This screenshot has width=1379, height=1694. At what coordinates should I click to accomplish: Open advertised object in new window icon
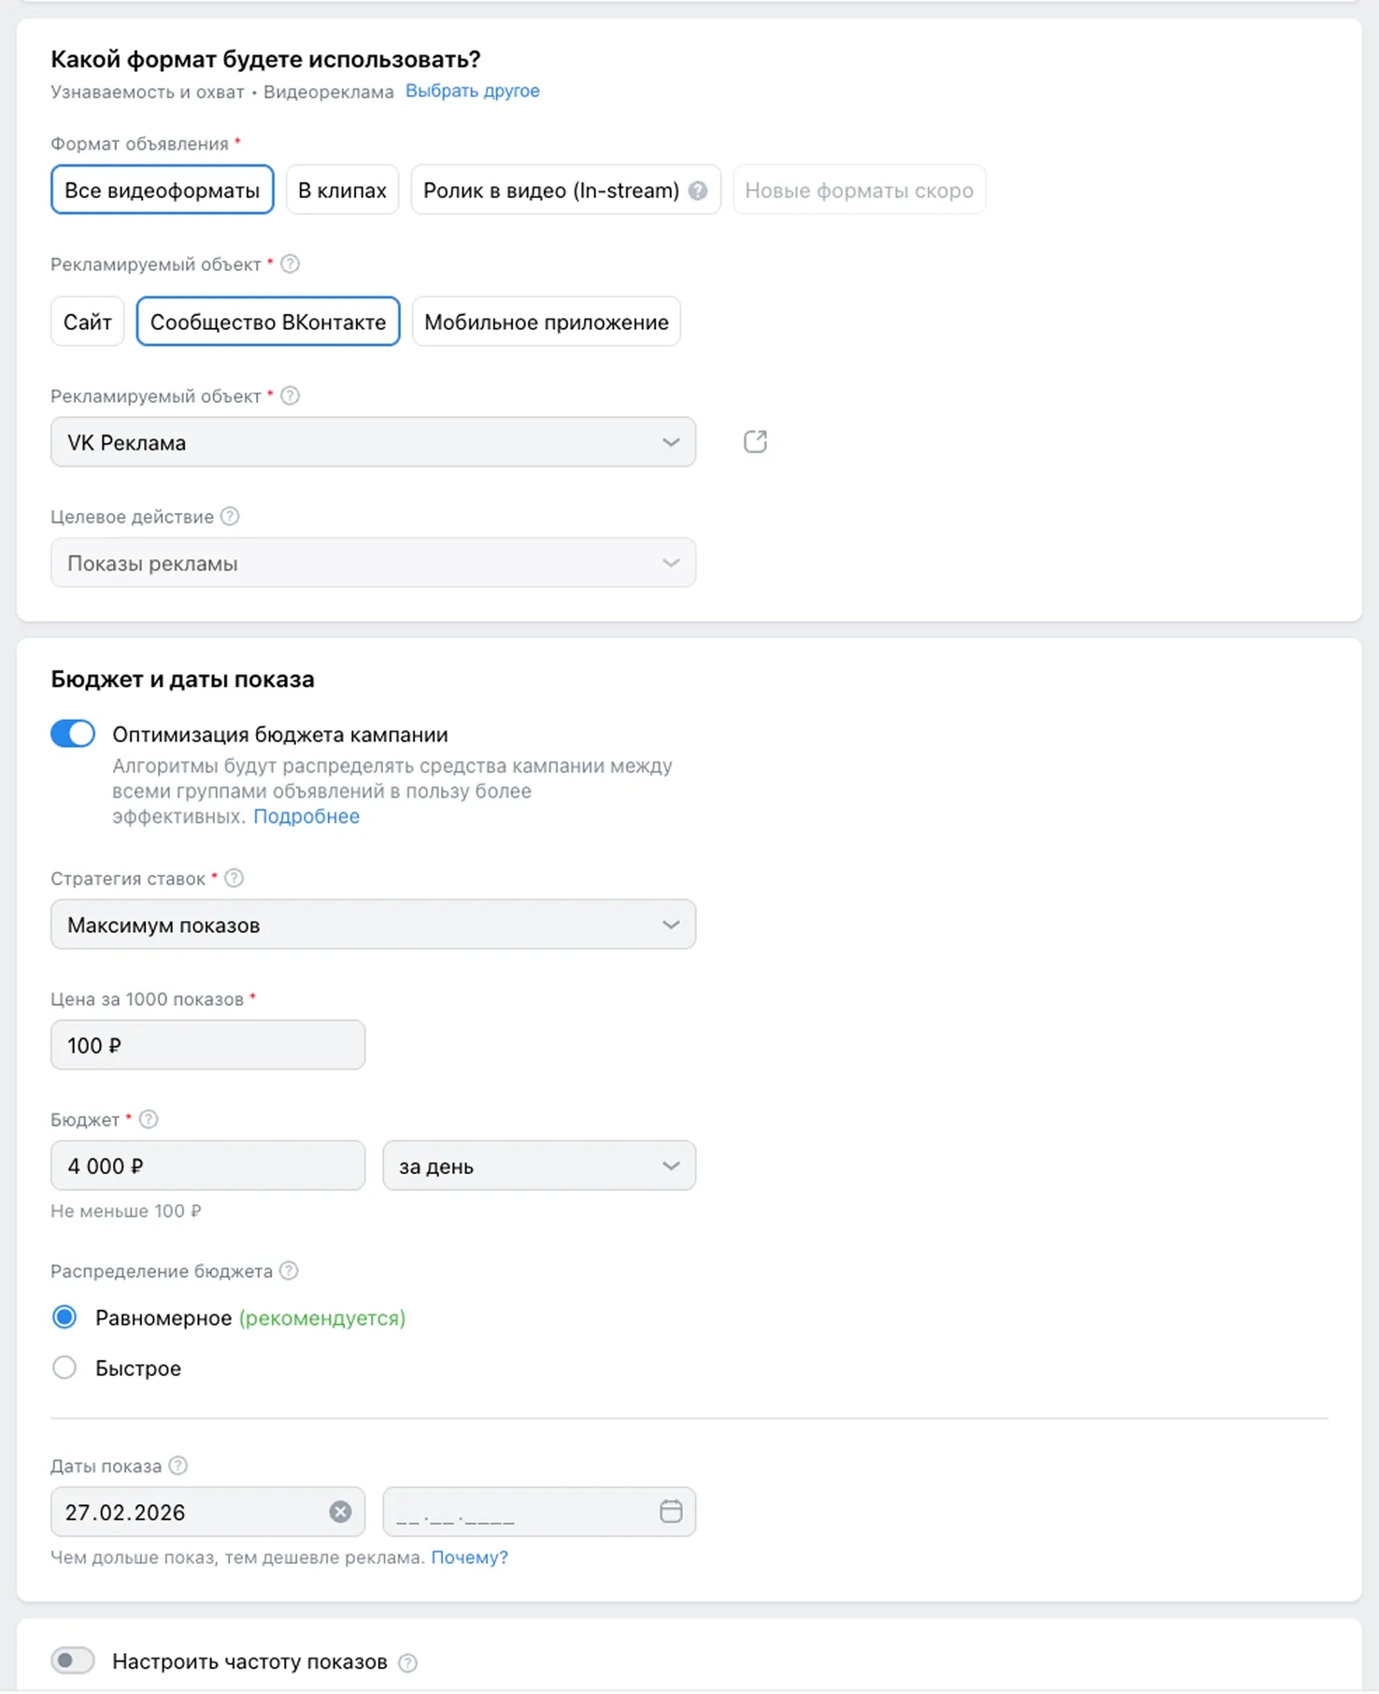pos(755,442)
